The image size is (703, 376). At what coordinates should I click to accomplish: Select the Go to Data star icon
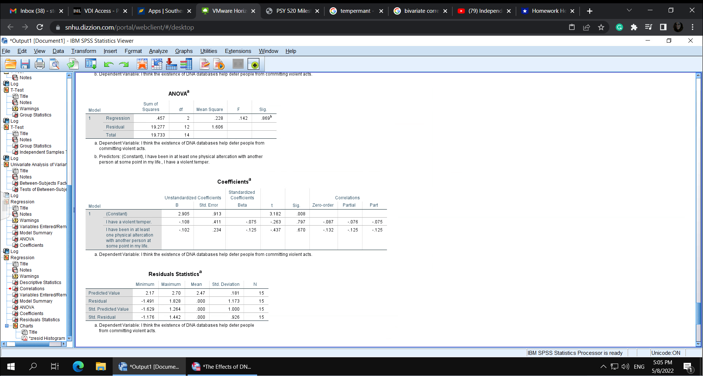click(x=142, y=64)
